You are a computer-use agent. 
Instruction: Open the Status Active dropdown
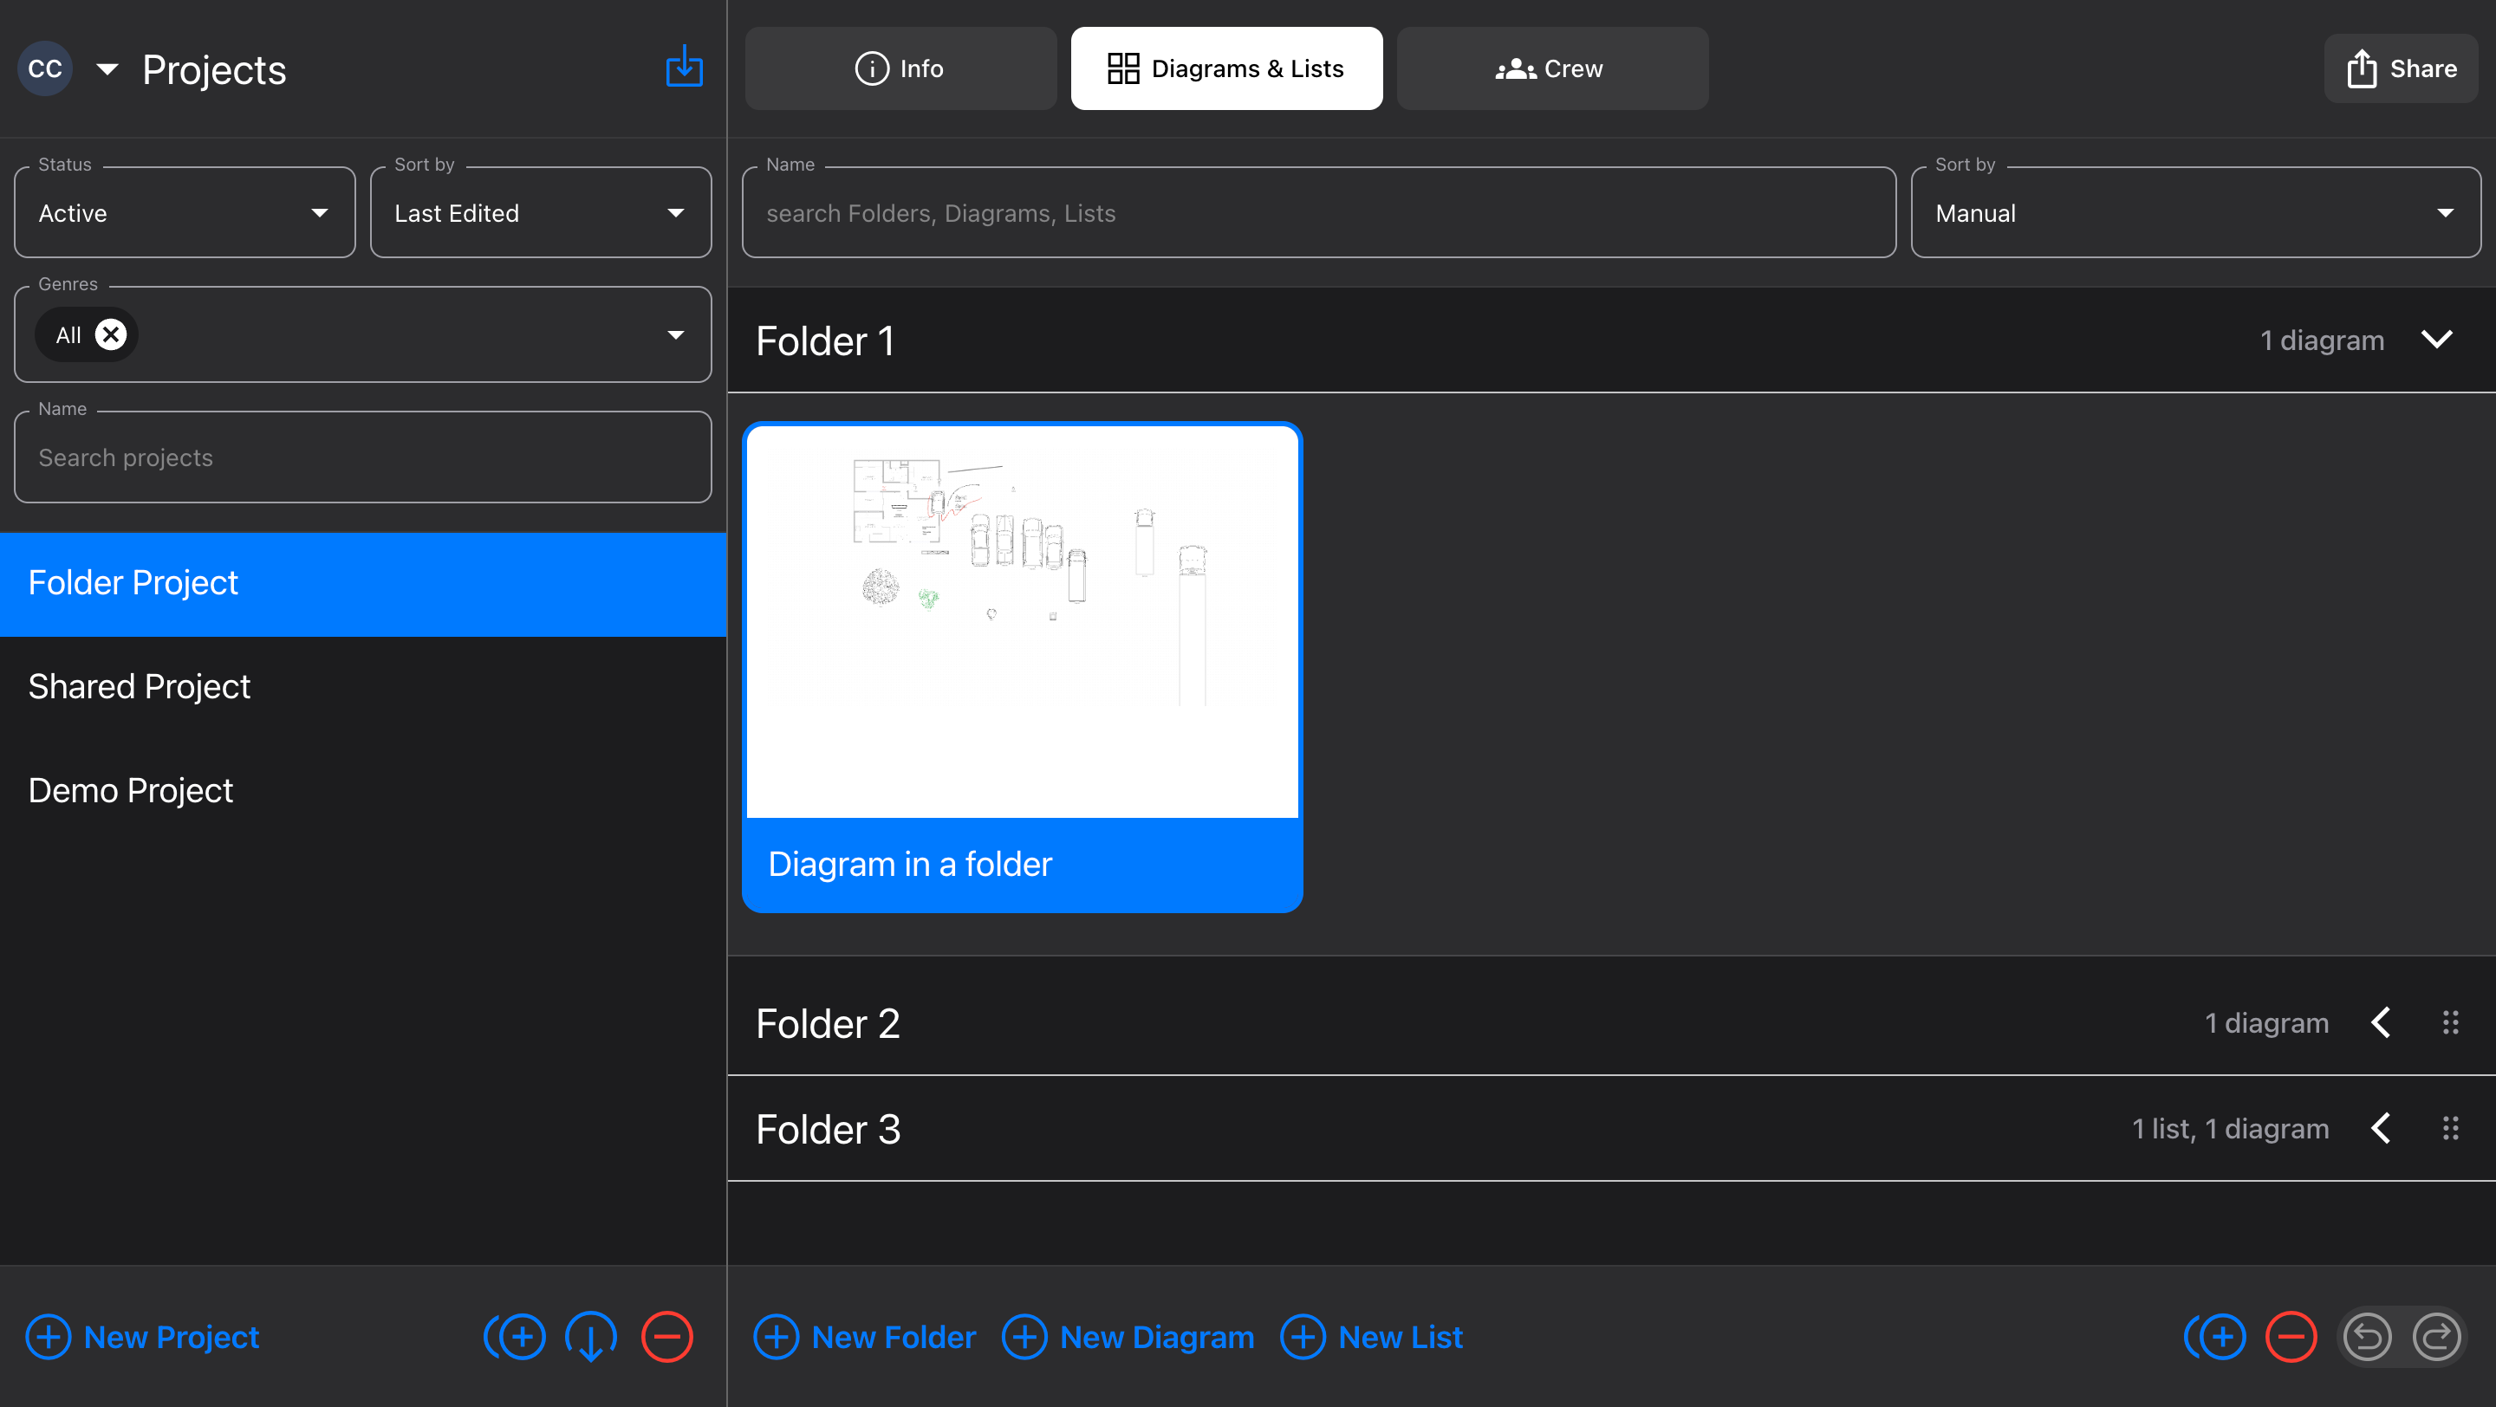(x=184, y=213)
